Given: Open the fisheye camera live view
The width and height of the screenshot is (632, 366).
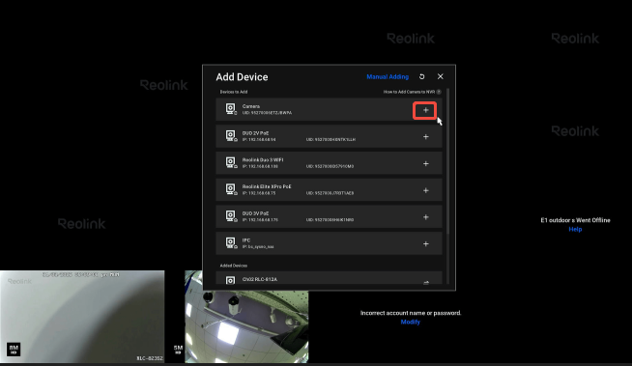Looking at the screenshot, I should tap(246, 317).
